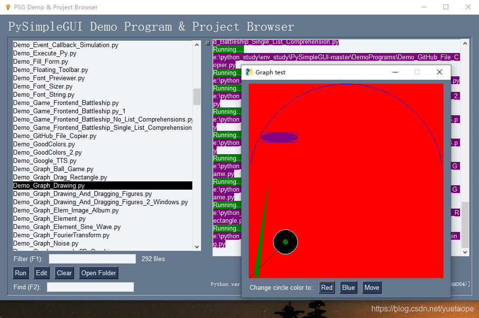Minimize the Graph test window
Screen dimensions: 479x318
point(395,72)
